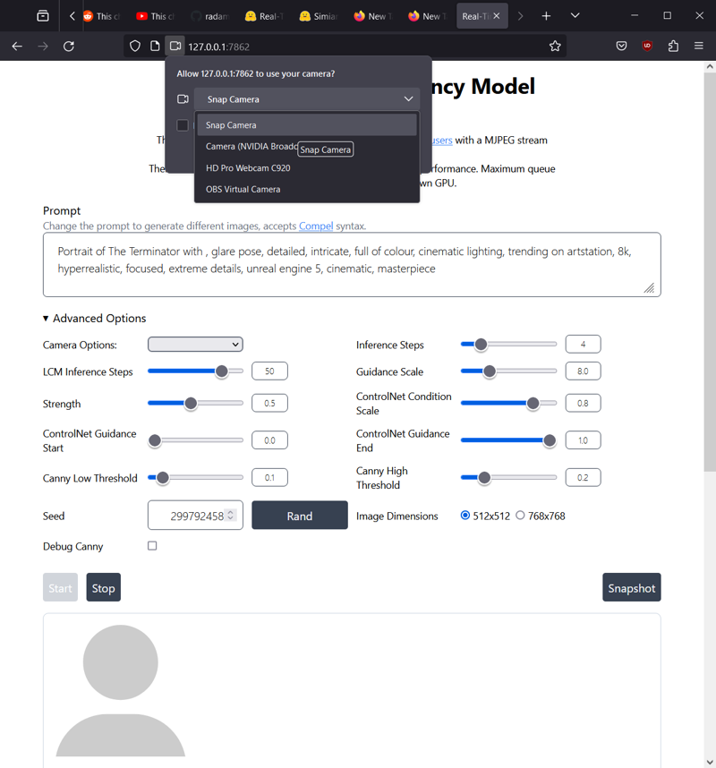
Task: Switch to the Reddit tab
Action: point(102,16)
